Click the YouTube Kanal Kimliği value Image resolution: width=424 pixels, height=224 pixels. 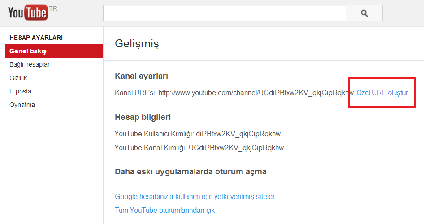point(236,148)
